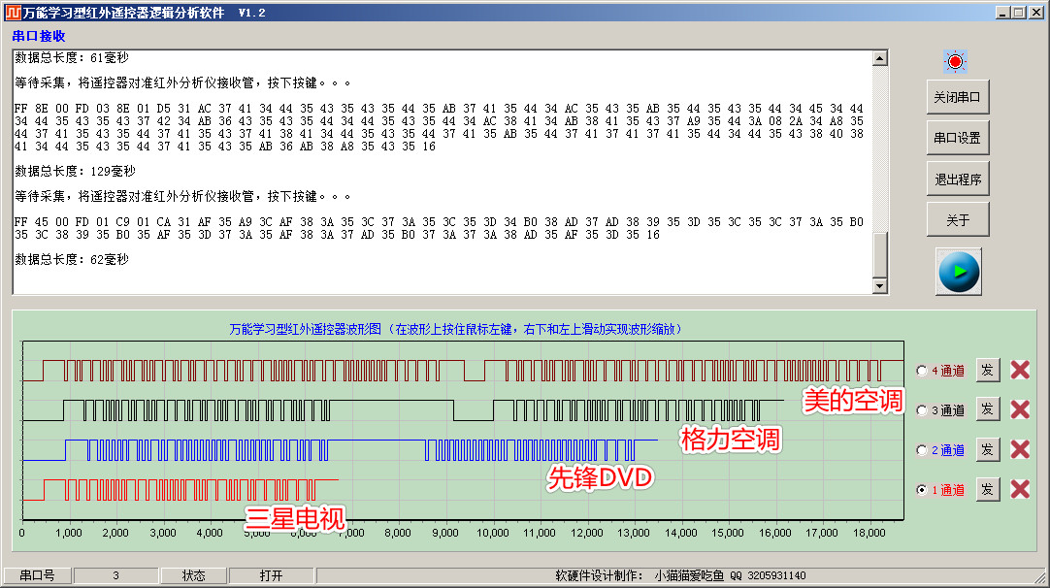
Task: Click the blue play button icon
Action: click(x=958, y=272)
